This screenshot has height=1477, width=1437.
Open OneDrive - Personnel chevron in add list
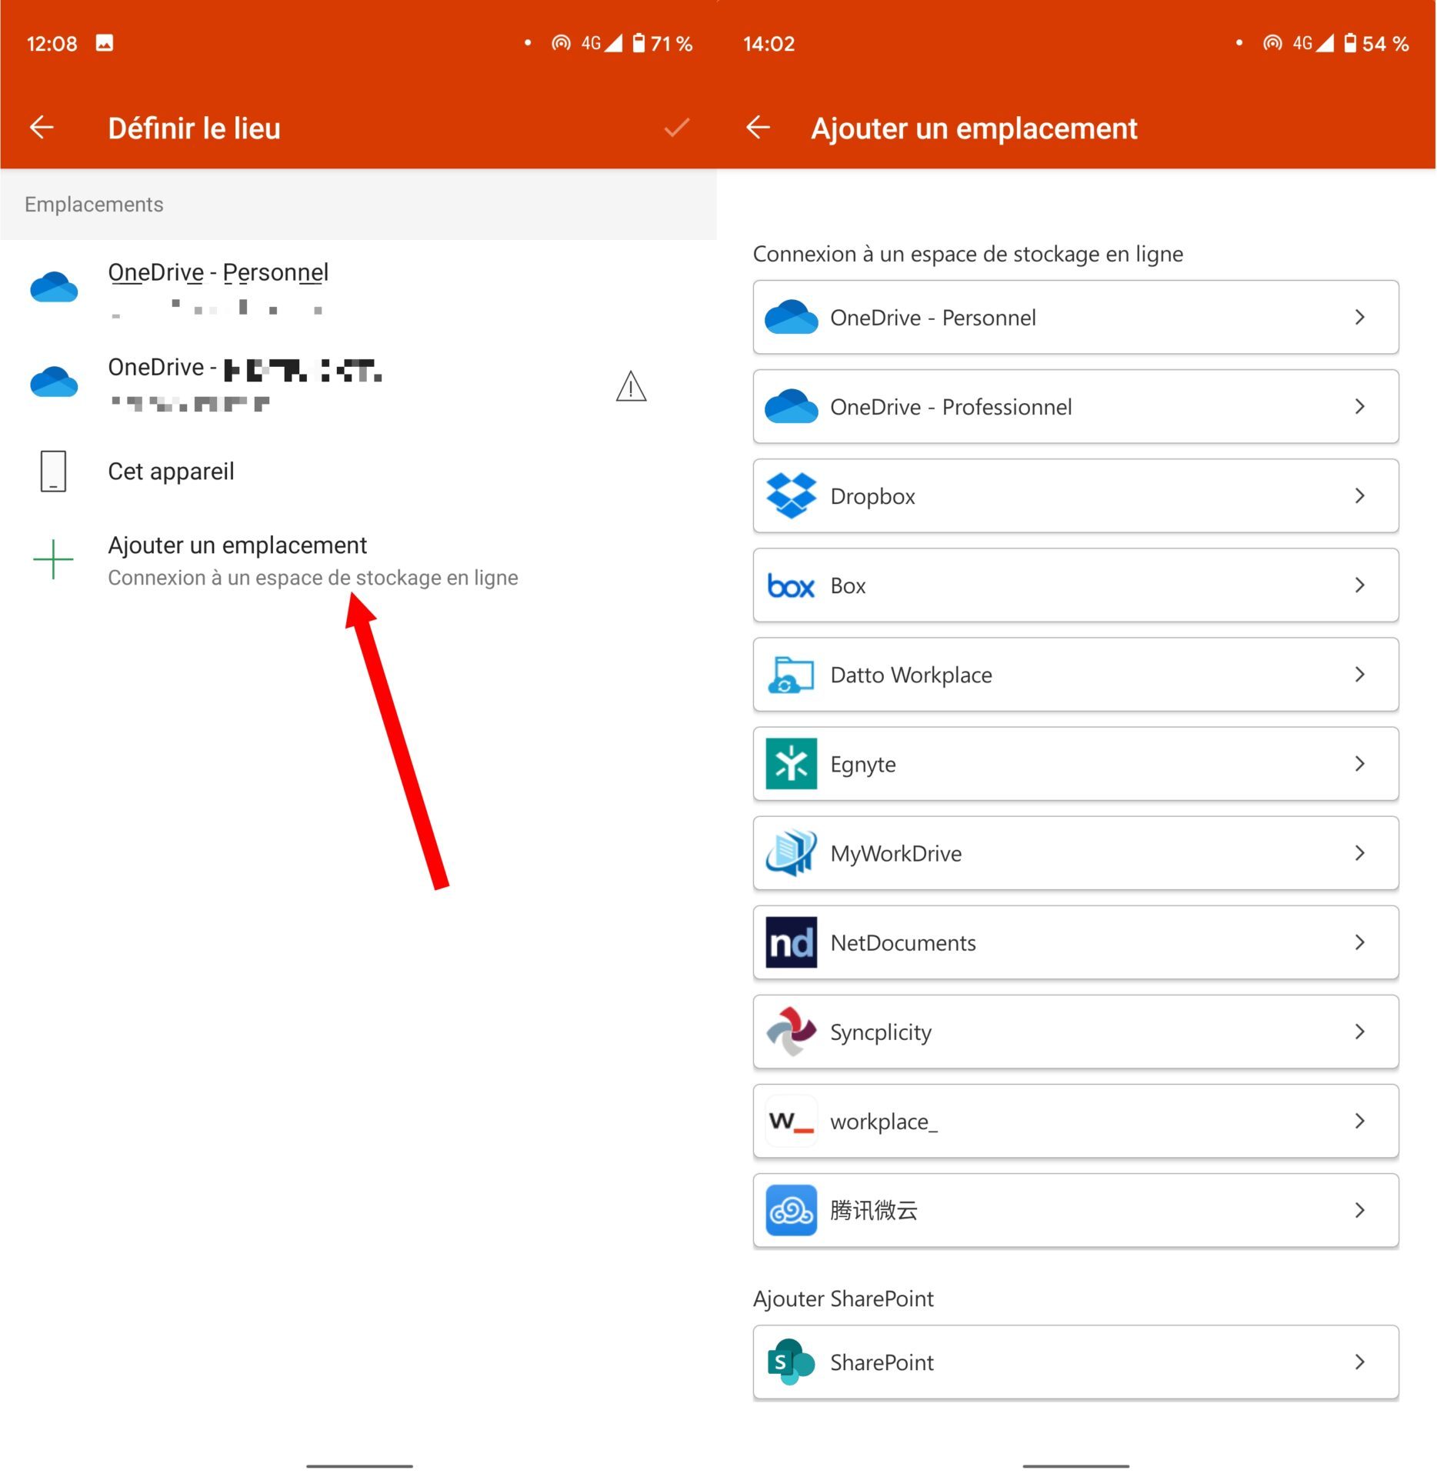point(1359,317)
